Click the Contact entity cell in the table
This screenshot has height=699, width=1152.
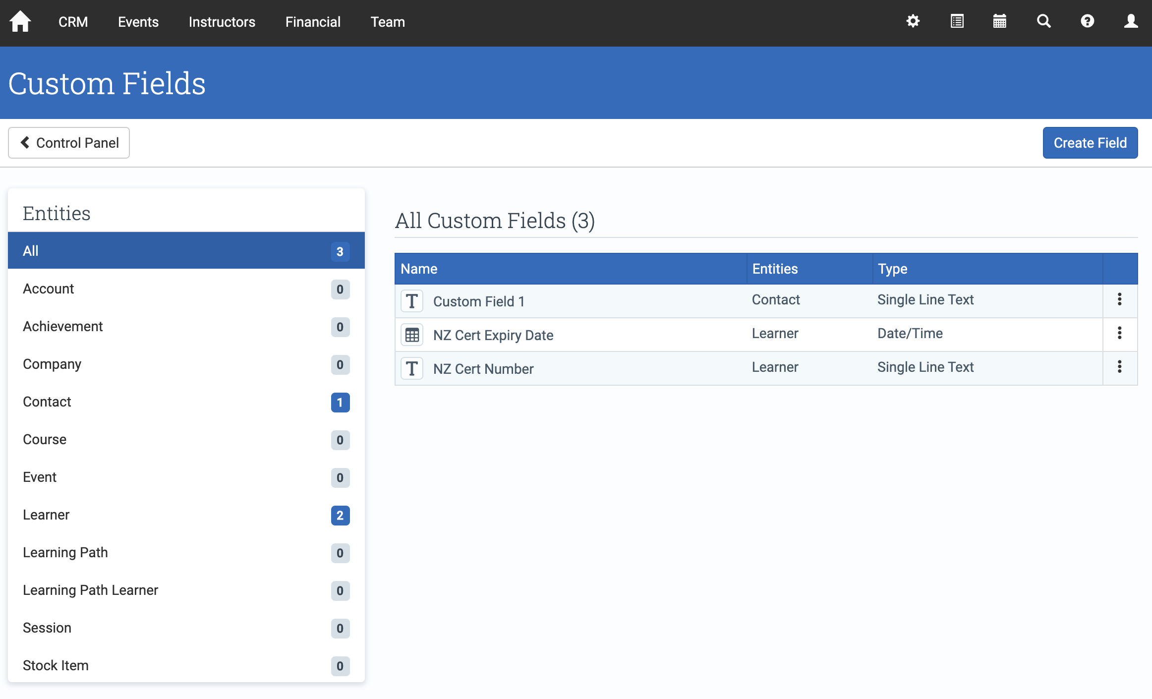click(x=776, y=299)
